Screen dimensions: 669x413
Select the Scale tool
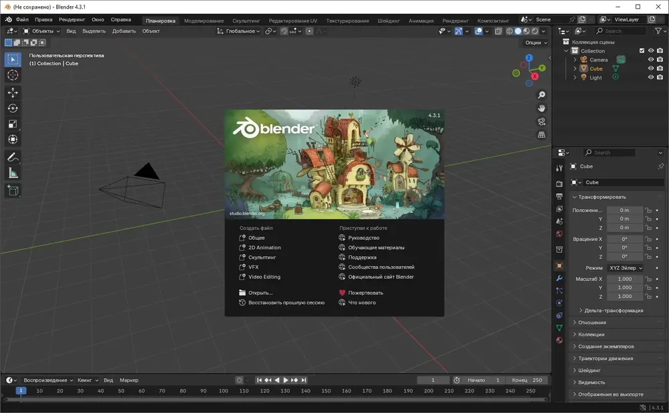[x=13, y=124]
